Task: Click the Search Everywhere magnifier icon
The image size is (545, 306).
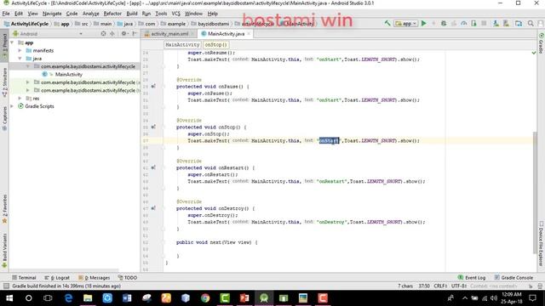Action: [x=531, y=23]
